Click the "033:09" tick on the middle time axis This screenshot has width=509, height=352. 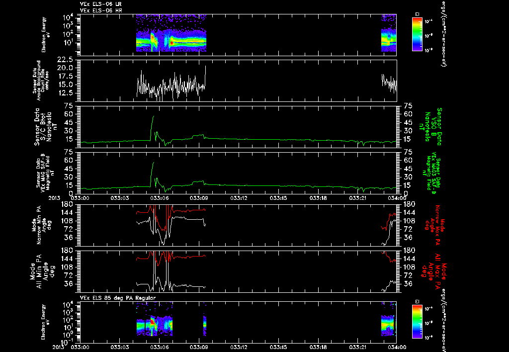click(x=199, y=197)
